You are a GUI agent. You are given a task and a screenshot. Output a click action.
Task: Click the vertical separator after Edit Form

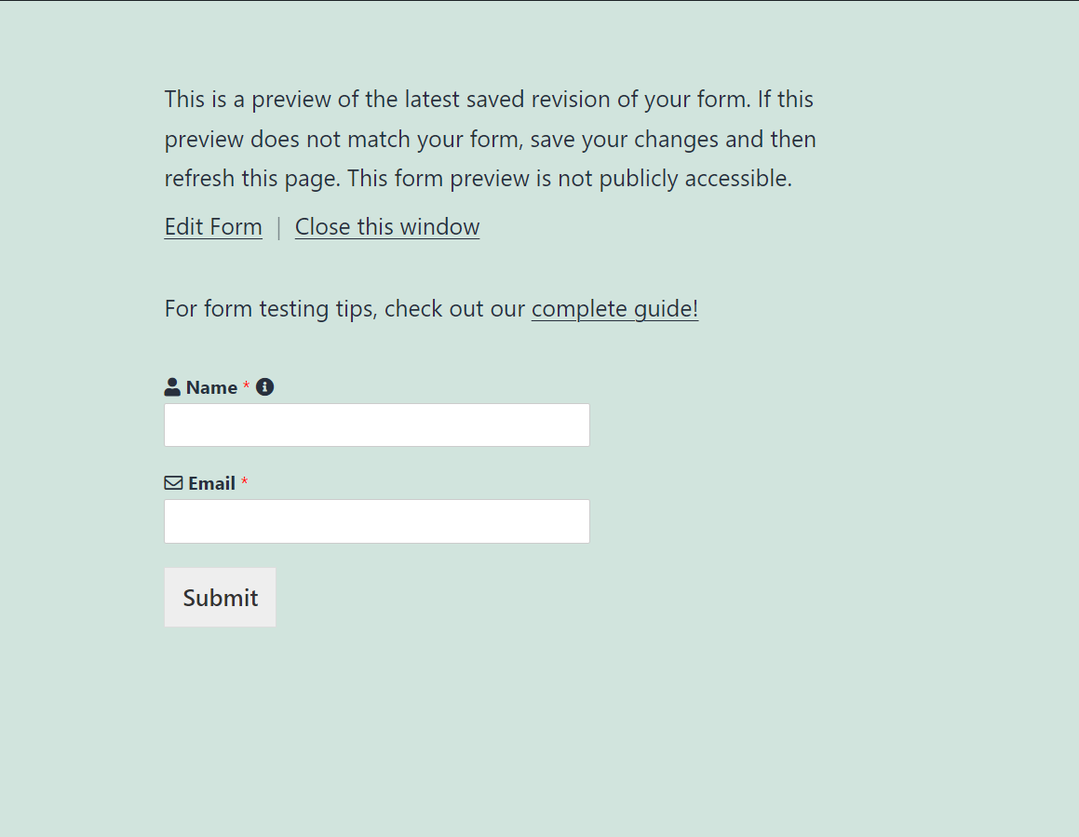278,227
